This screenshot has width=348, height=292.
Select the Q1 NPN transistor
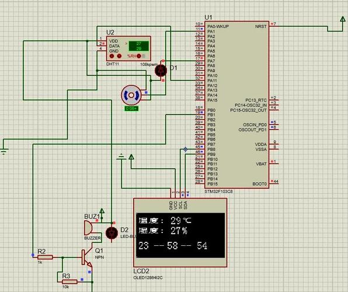86,258
